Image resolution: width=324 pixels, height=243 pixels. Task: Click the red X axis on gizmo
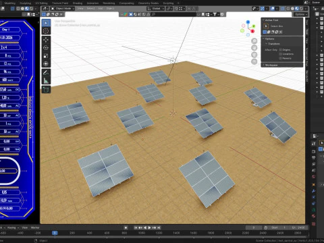pos(252,31)
